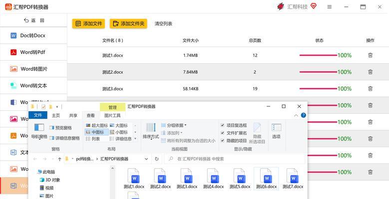
Task: Choose 超大图标 layout in Explorer
Action: click(97, 125)
